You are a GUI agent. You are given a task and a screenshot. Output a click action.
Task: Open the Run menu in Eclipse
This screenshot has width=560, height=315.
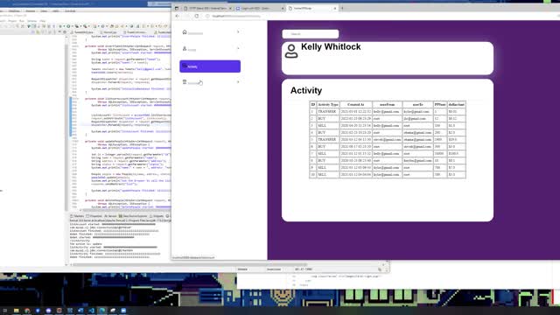click(22, 21)
